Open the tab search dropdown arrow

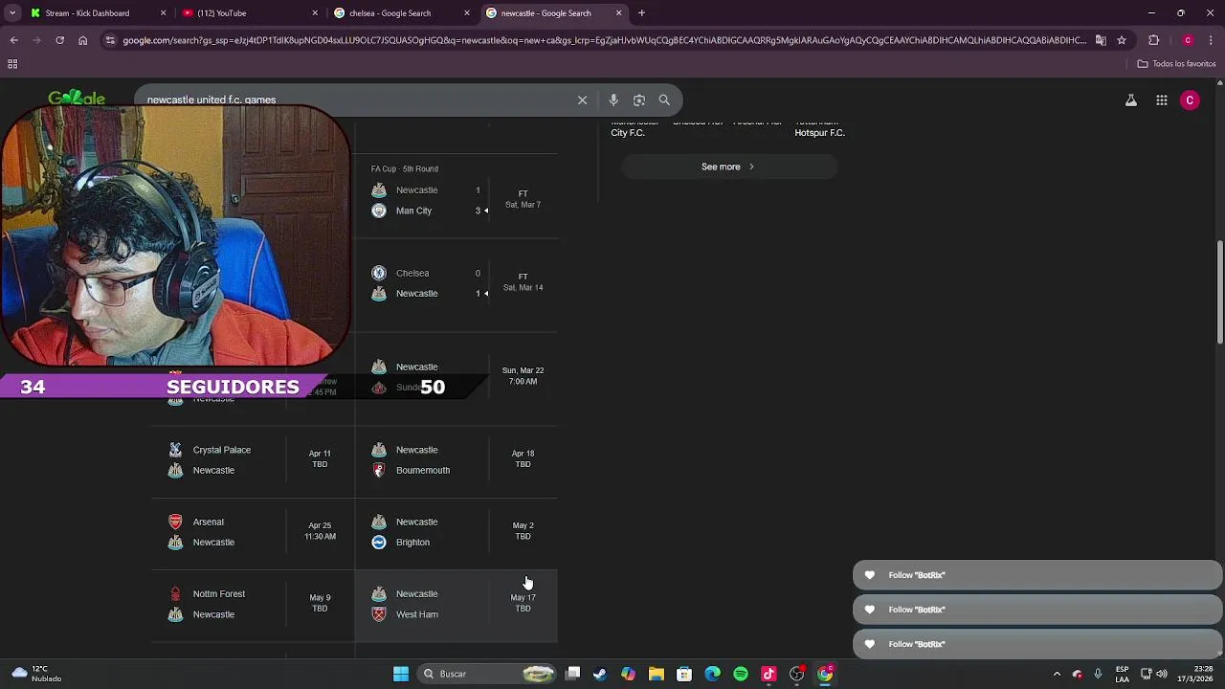(x=12, y=12)
